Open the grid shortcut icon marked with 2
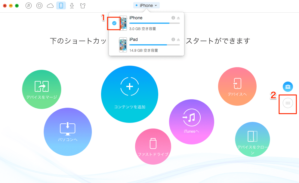This screenshot has width=299, height=183. pyautogui.click(x=288, y=103)
